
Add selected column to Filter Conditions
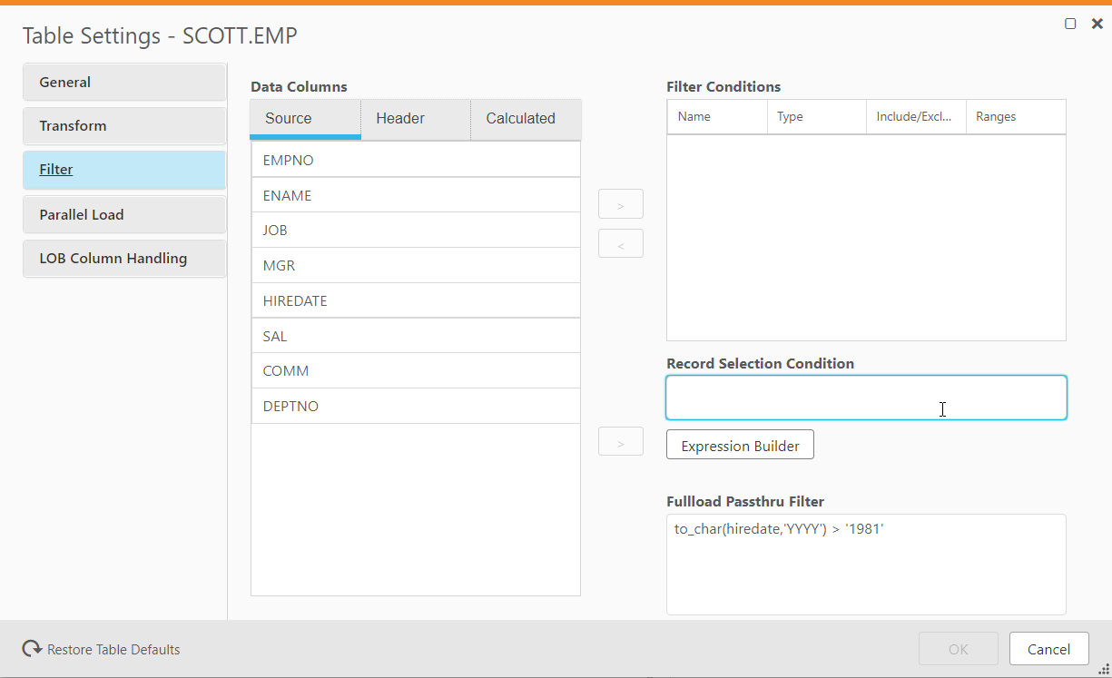coord(621,204)
